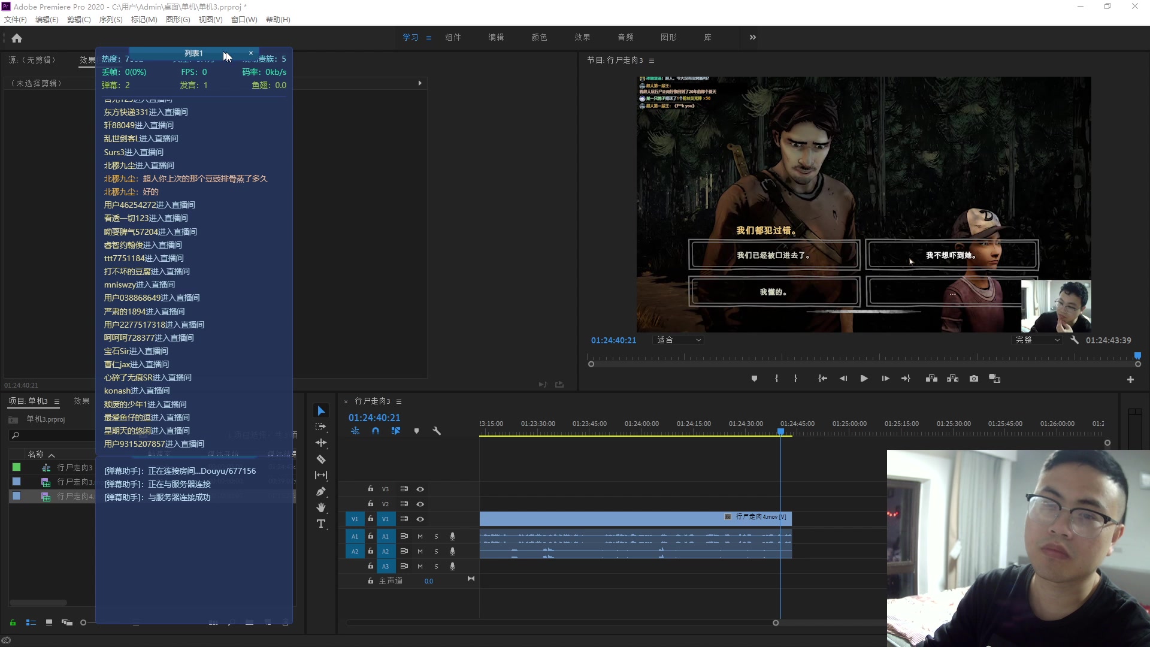Viewport: 1150px width, 647px height.
Task: Open Project panel menu
Action: tap(57, 401)
